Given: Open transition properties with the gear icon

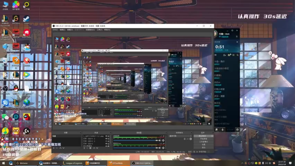Looking at the screenshot, I should click(x=191, y=139).
